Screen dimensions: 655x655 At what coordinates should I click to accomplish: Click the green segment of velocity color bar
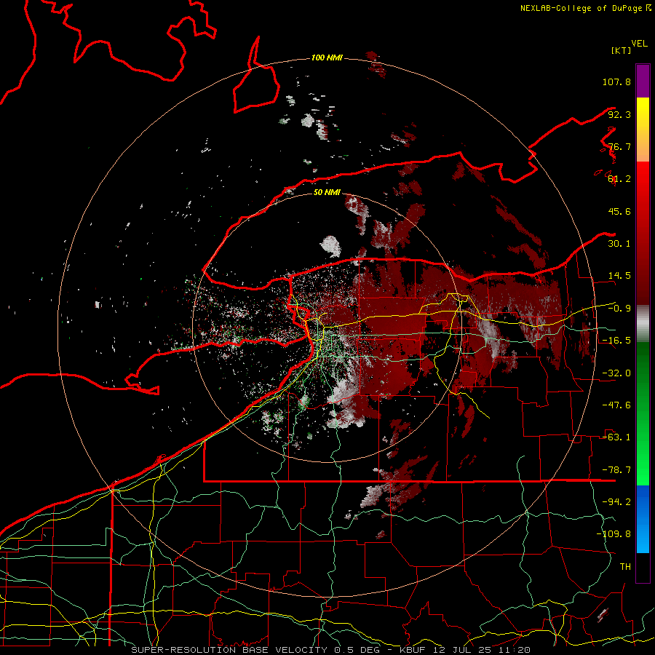[x=643, y=413]
